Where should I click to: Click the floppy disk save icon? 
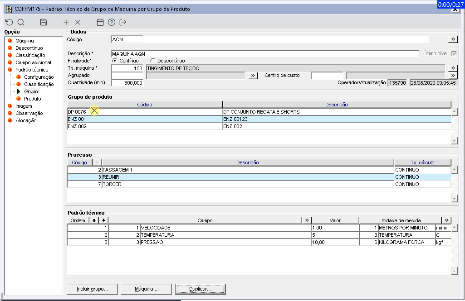click(44, 22)
